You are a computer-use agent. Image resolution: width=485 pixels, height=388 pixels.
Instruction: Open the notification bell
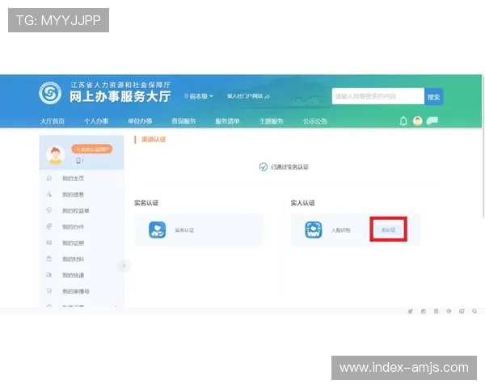pos(403,121)
